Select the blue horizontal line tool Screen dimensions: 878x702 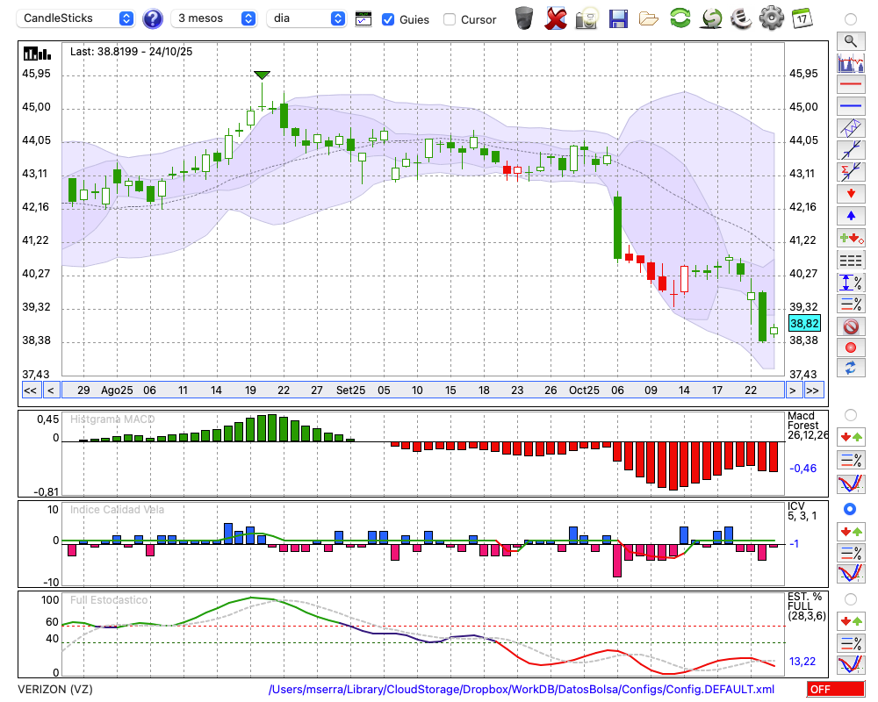850,106
